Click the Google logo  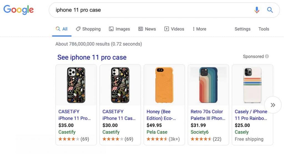18,10
